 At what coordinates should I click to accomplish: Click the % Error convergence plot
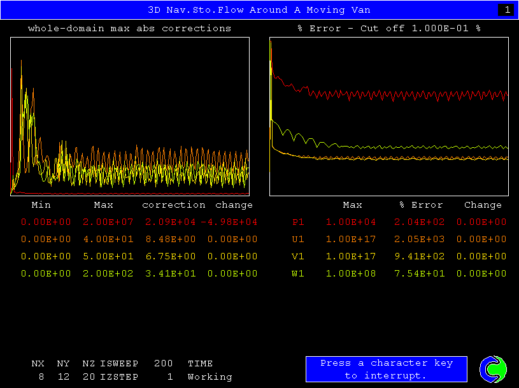pos(389,117)
